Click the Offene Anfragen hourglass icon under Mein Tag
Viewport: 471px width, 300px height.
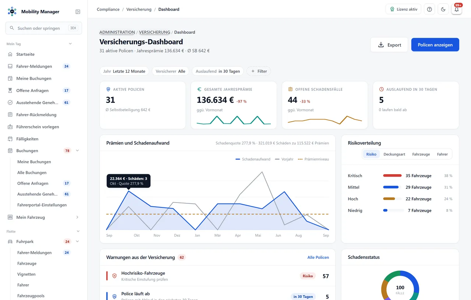point(10,90)
